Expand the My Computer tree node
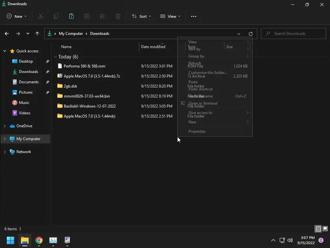The height and width of the screenshot is (248, 330). 5,139
